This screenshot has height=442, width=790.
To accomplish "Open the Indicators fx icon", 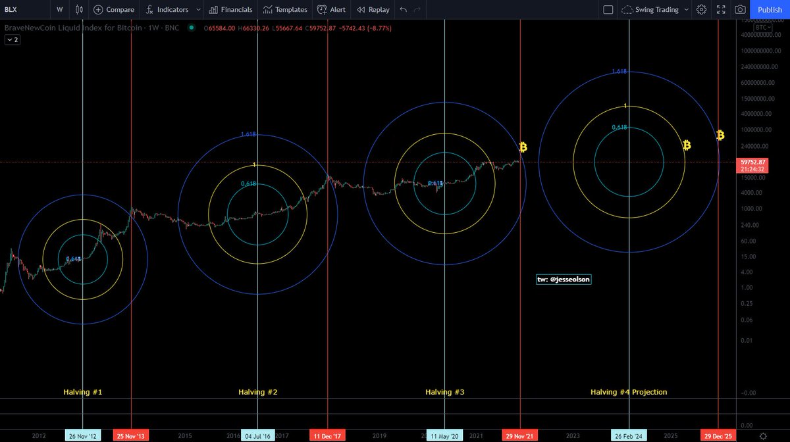I will 152,9.
